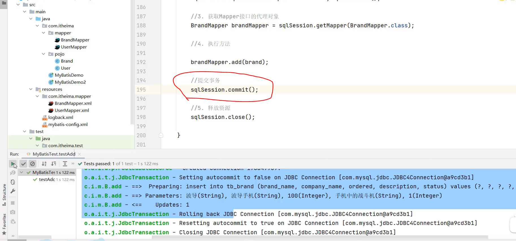516x241 pixels.
Task: Collapse the MyBatisTest node in the test tree
Action: coord(21,172)
